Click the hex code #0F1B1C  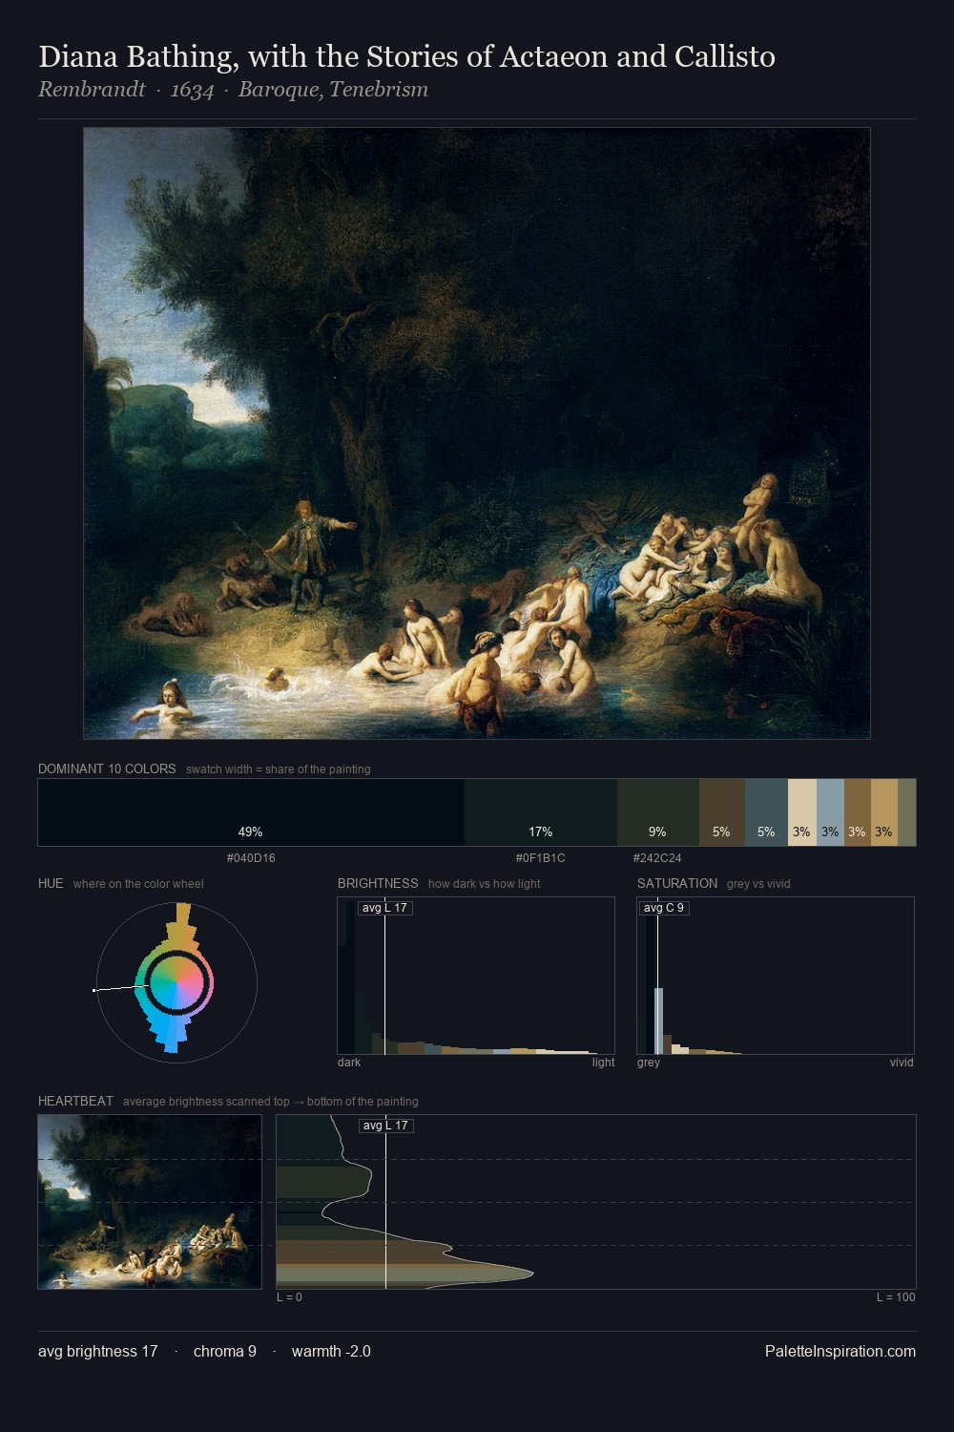(541, 858)
